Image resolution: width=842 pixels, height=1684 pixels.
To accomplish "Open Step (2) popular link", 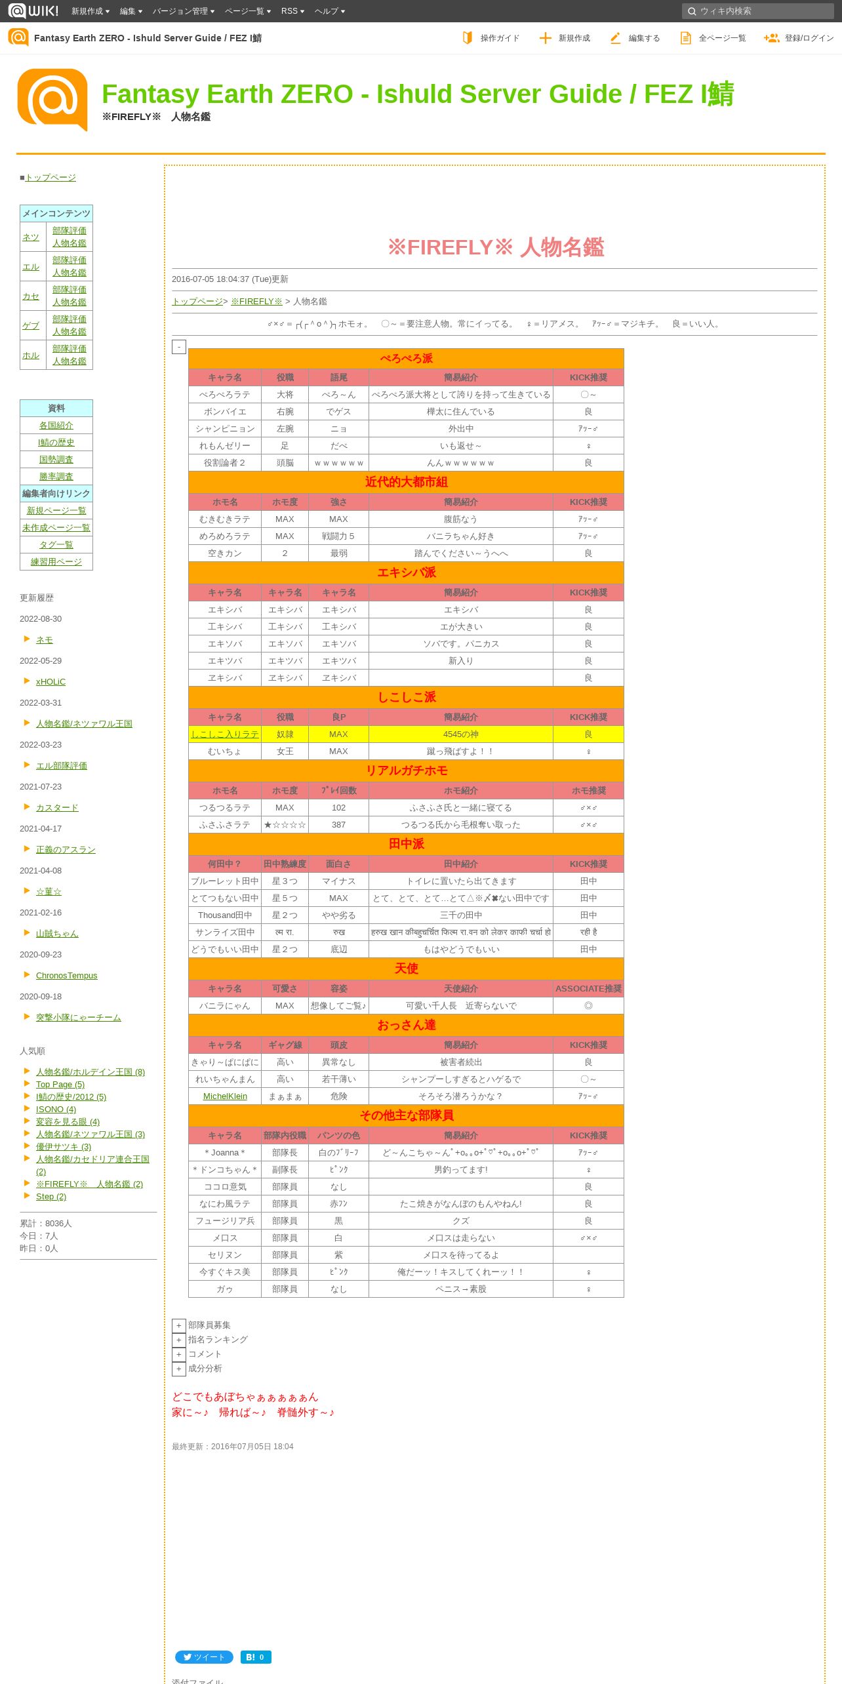I will (51, 1197).
